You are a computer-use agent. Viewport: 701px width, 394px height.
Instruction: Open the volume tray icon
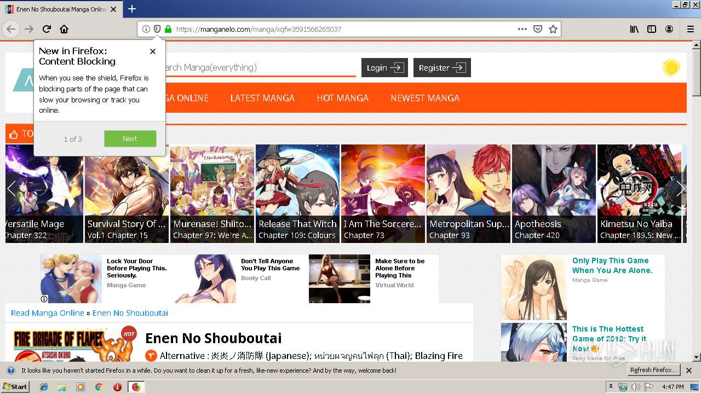[635, 387]
